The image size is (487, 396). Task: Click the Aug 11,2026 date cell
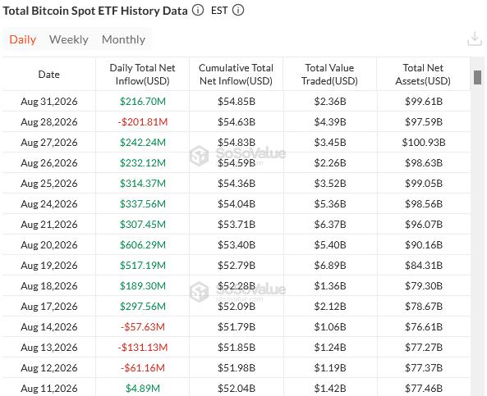49,388
